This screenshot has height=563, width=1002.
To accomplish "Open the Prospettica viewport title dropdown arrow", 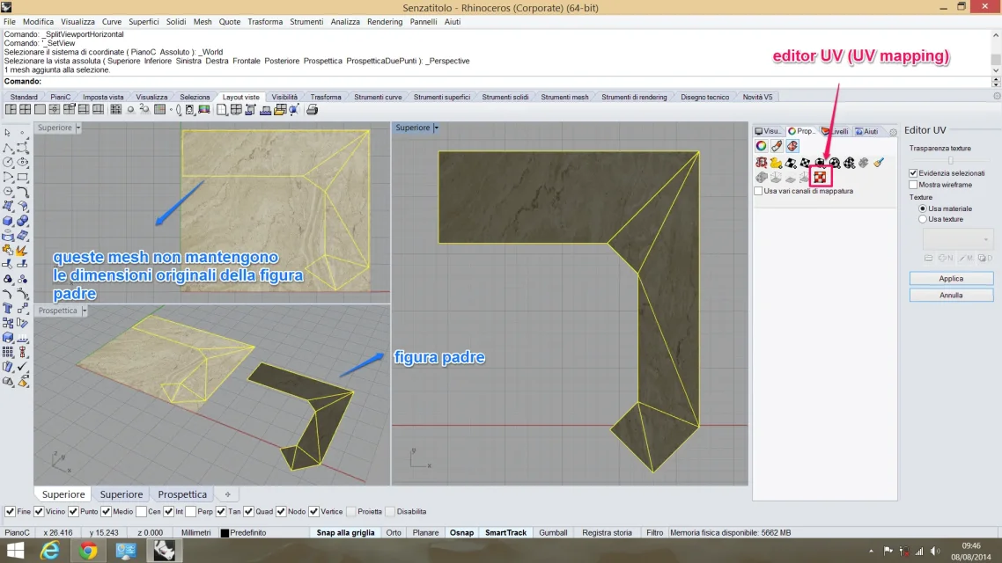I will [x=84, y=311].
